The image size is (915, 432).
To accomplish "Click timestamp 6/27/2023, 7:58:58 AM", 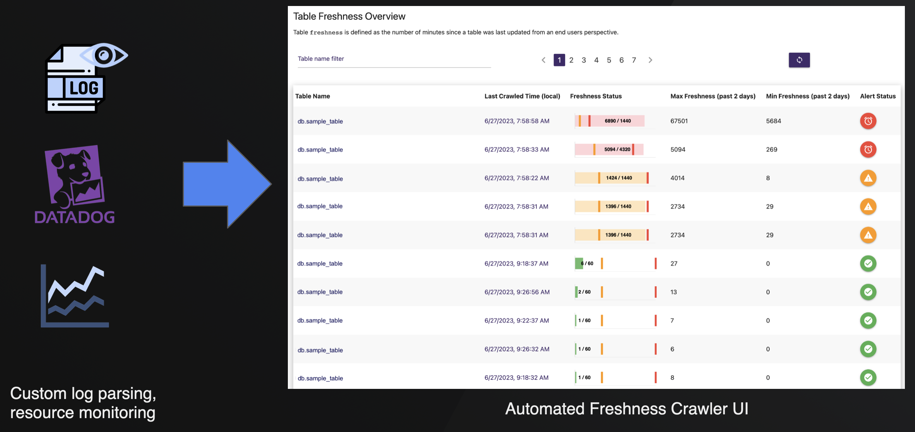I will click(517, 121).
